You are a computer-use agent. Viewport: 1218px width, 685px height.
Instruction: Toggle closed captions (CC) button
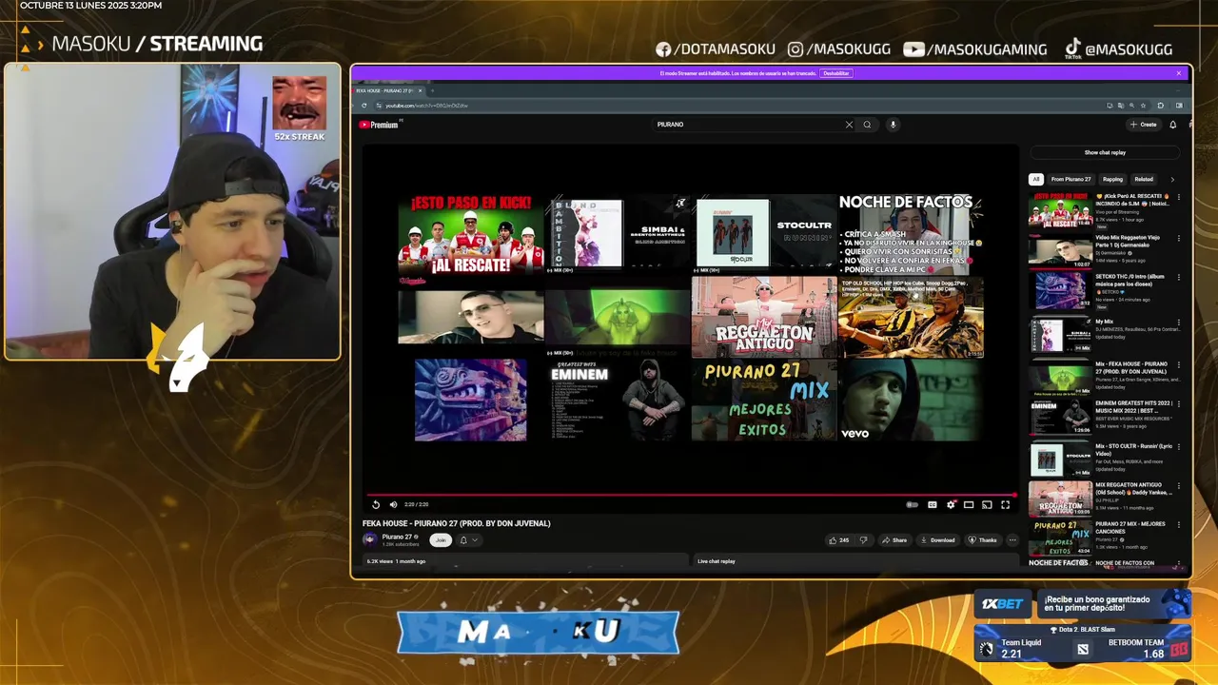tap(933, 504)
